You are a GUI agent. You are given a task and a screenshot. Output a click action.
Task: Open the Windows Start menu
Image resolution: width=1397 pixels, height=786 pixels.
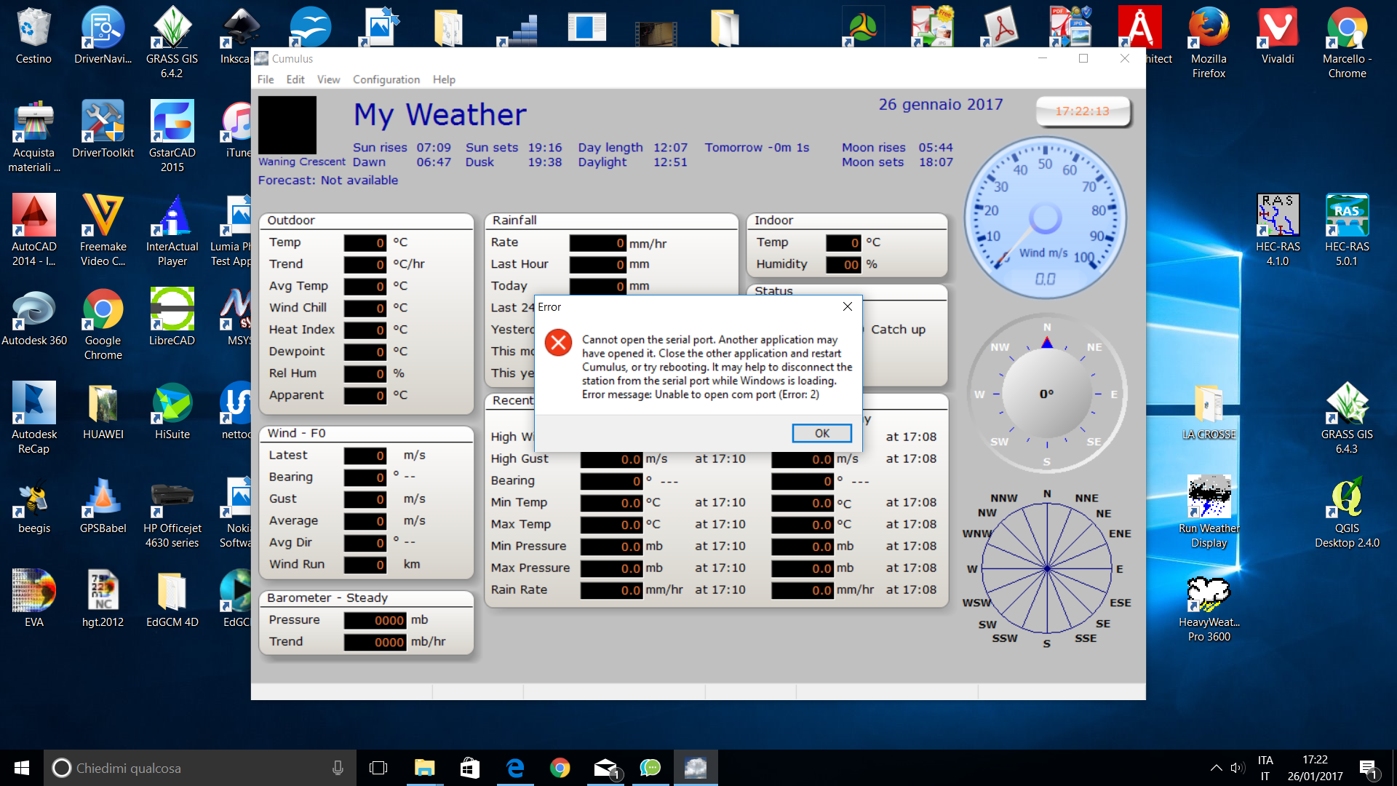[22, 768]
